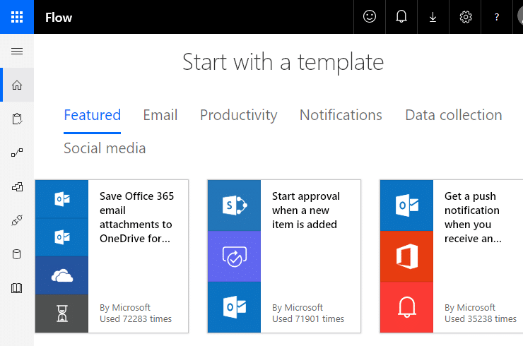Screen dimensions: 523x346
Task: Open Save Office 365 email attachments template
Action: (112, 256)
